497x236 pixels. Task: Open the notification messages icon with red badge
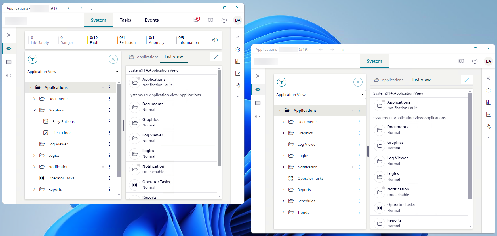[x=196, y=20]
